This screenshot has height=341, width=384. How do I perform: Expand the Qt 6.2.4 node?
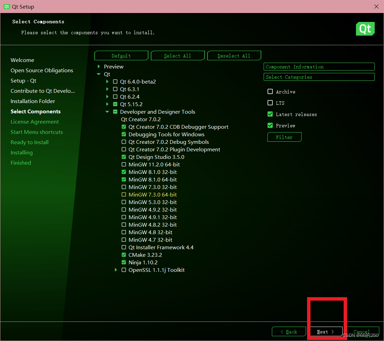pos(107,97)
